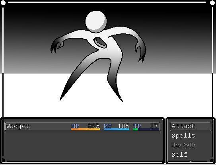The height and width of the screenshot is (165, 216).
Task: Click the HP label
Action: [75, 126]
